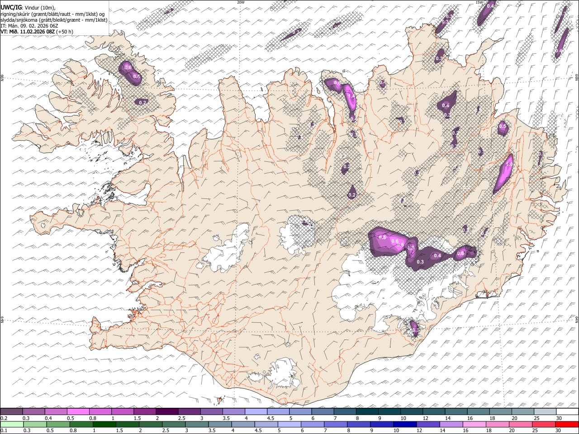Select the darkest green 1 rain legend swatch
579x434 pixels.
point(104,425)
